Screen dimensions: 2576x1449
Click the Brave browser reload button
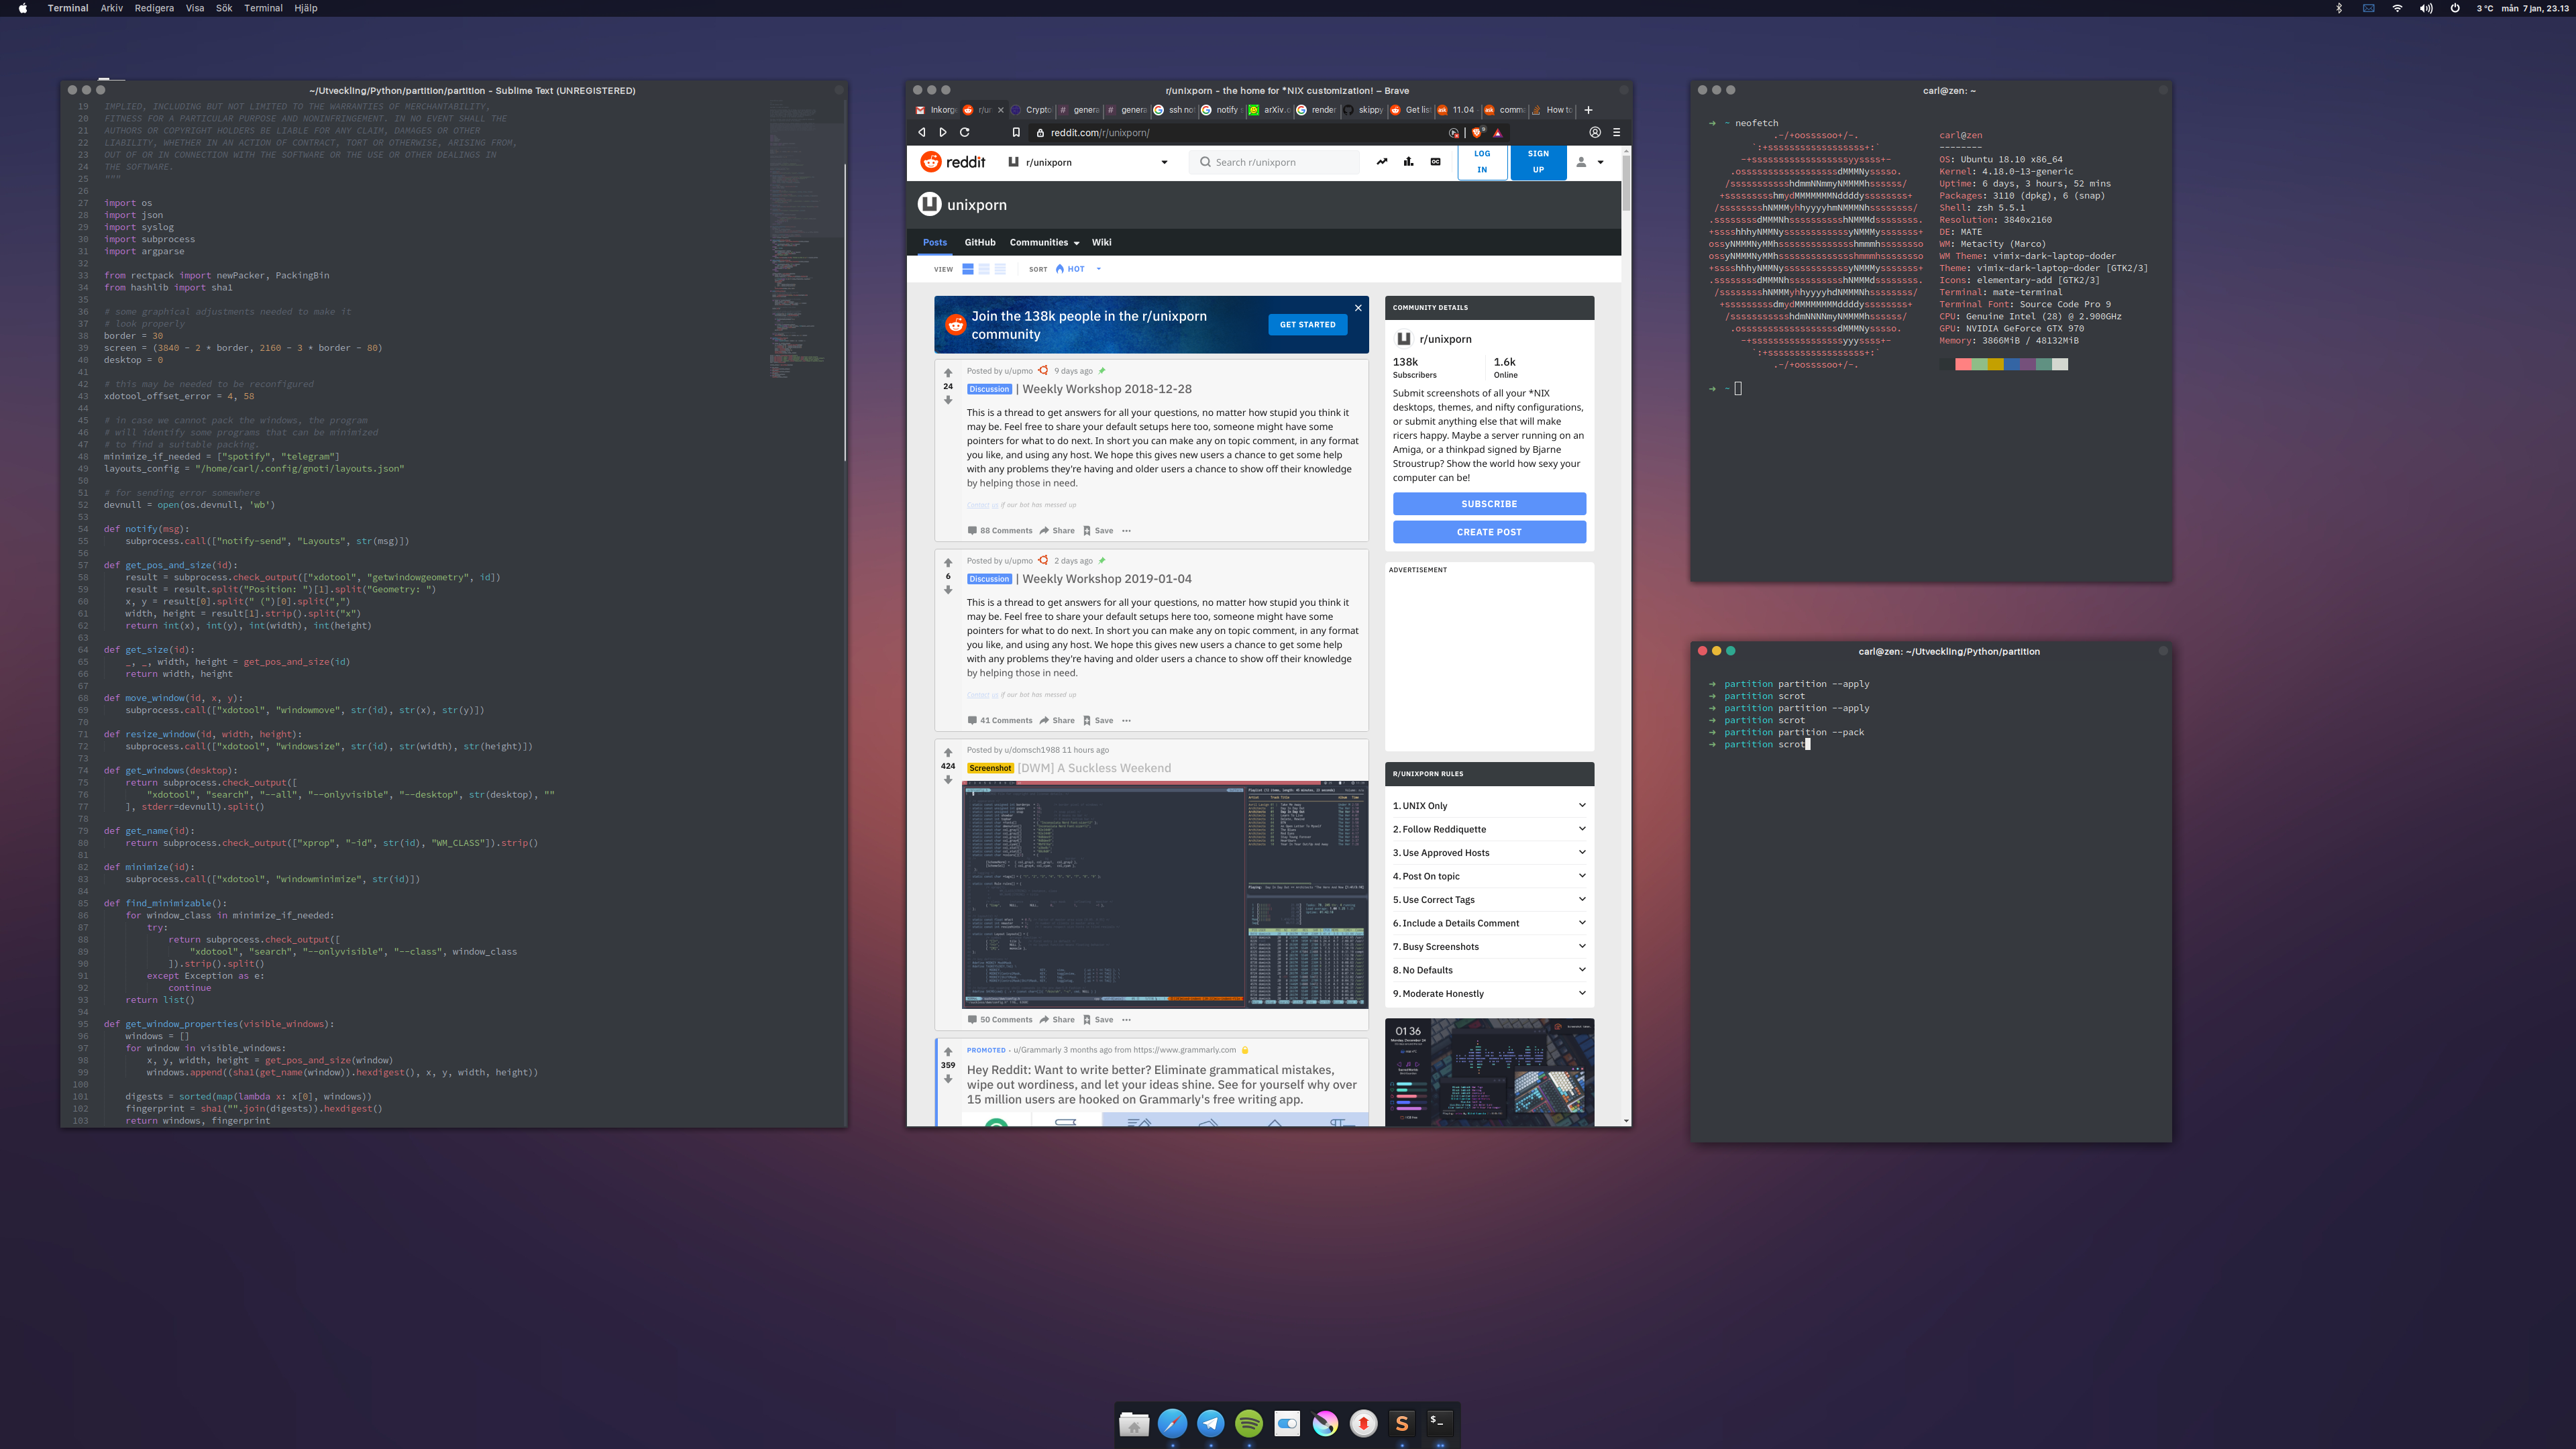pos(965,132)
